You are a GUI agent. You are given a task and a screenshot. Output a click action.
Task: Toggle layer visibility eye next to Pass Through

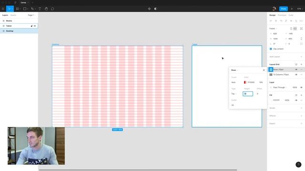pyautogui.click(x=301, y=87)
